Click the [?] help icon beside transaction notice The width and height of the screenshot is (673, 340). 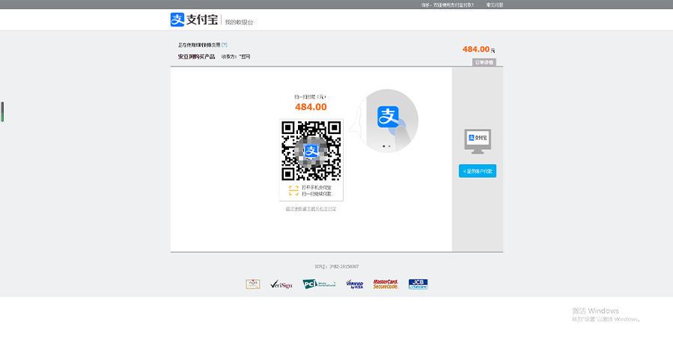click(224, 45)
